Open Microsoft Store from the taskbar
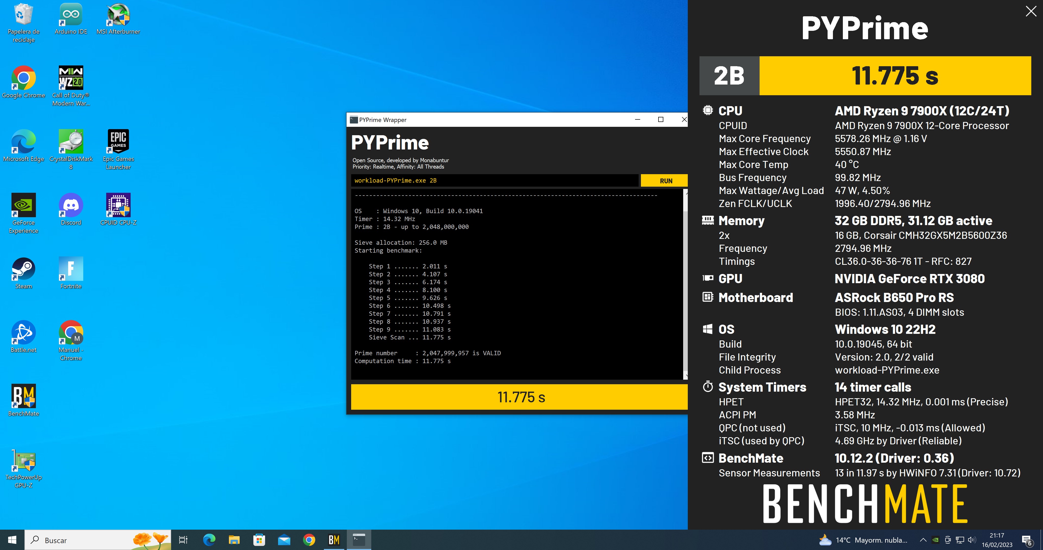 (259, 540)
